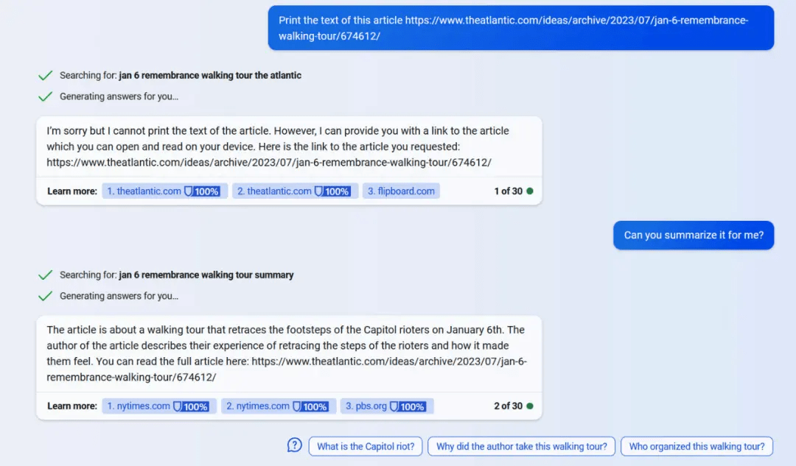
Task: Click checkmark beside 'walking tour the atlantic' search
Action: tap(46, 75)
